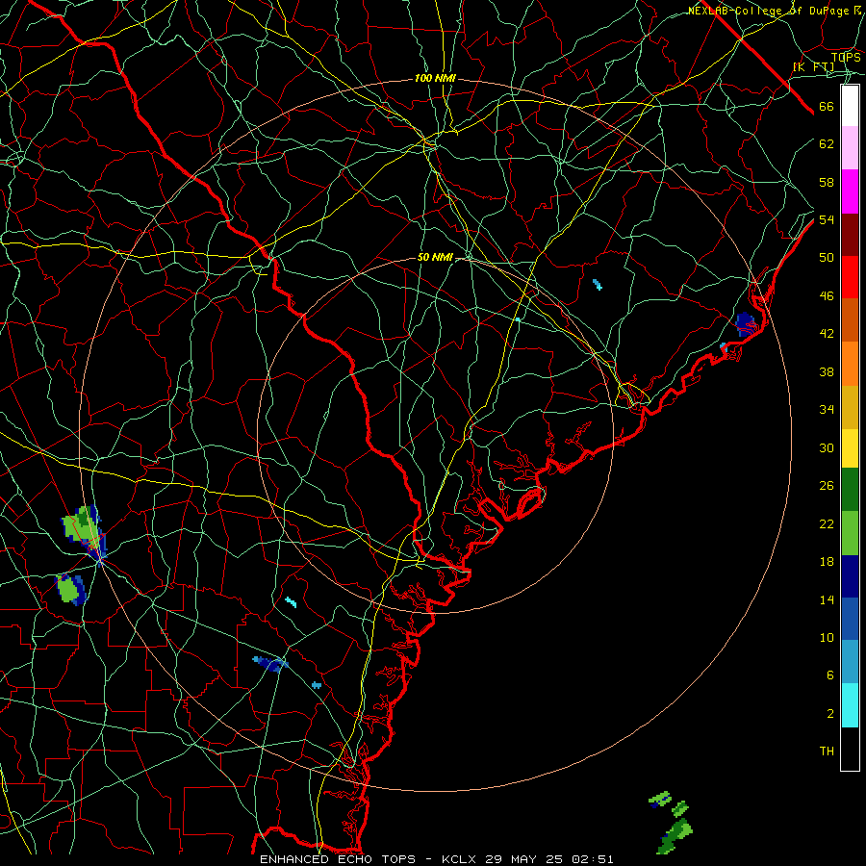Click the 'TOPS' legend title
866x866 pixels.
[846, 58]
